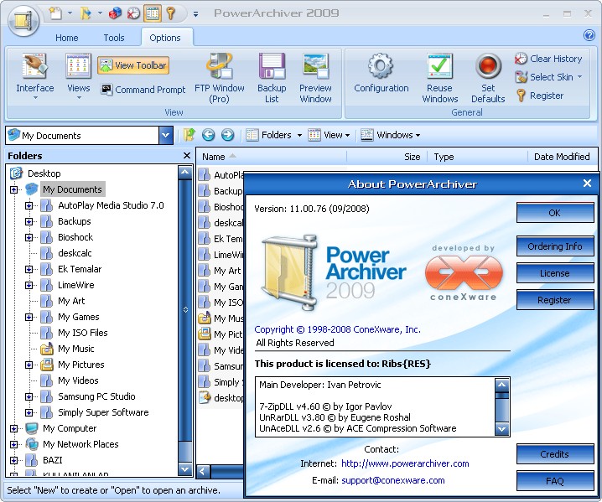The width and height of the screenshot is (602, 502).
Task: Click the Ordering Info button
Action: click(x=555, y=246)
